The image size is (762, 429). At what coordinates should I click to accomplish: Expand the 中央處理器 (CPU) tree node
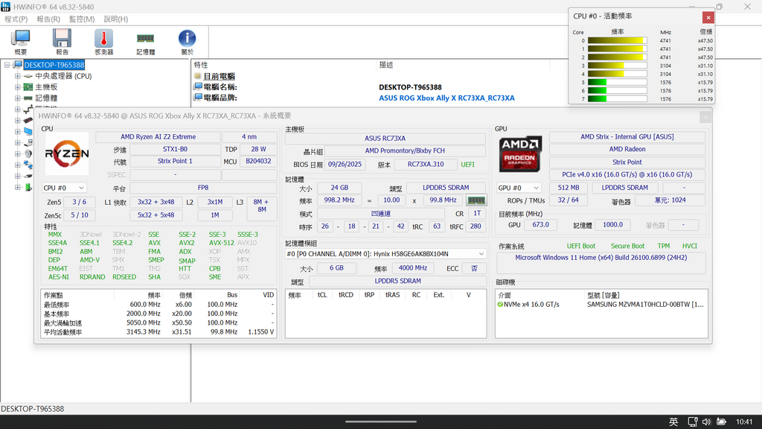click(x=18, y=76)
